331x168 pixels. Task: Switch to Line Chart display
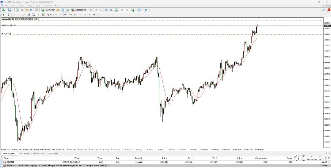(101, 10)
